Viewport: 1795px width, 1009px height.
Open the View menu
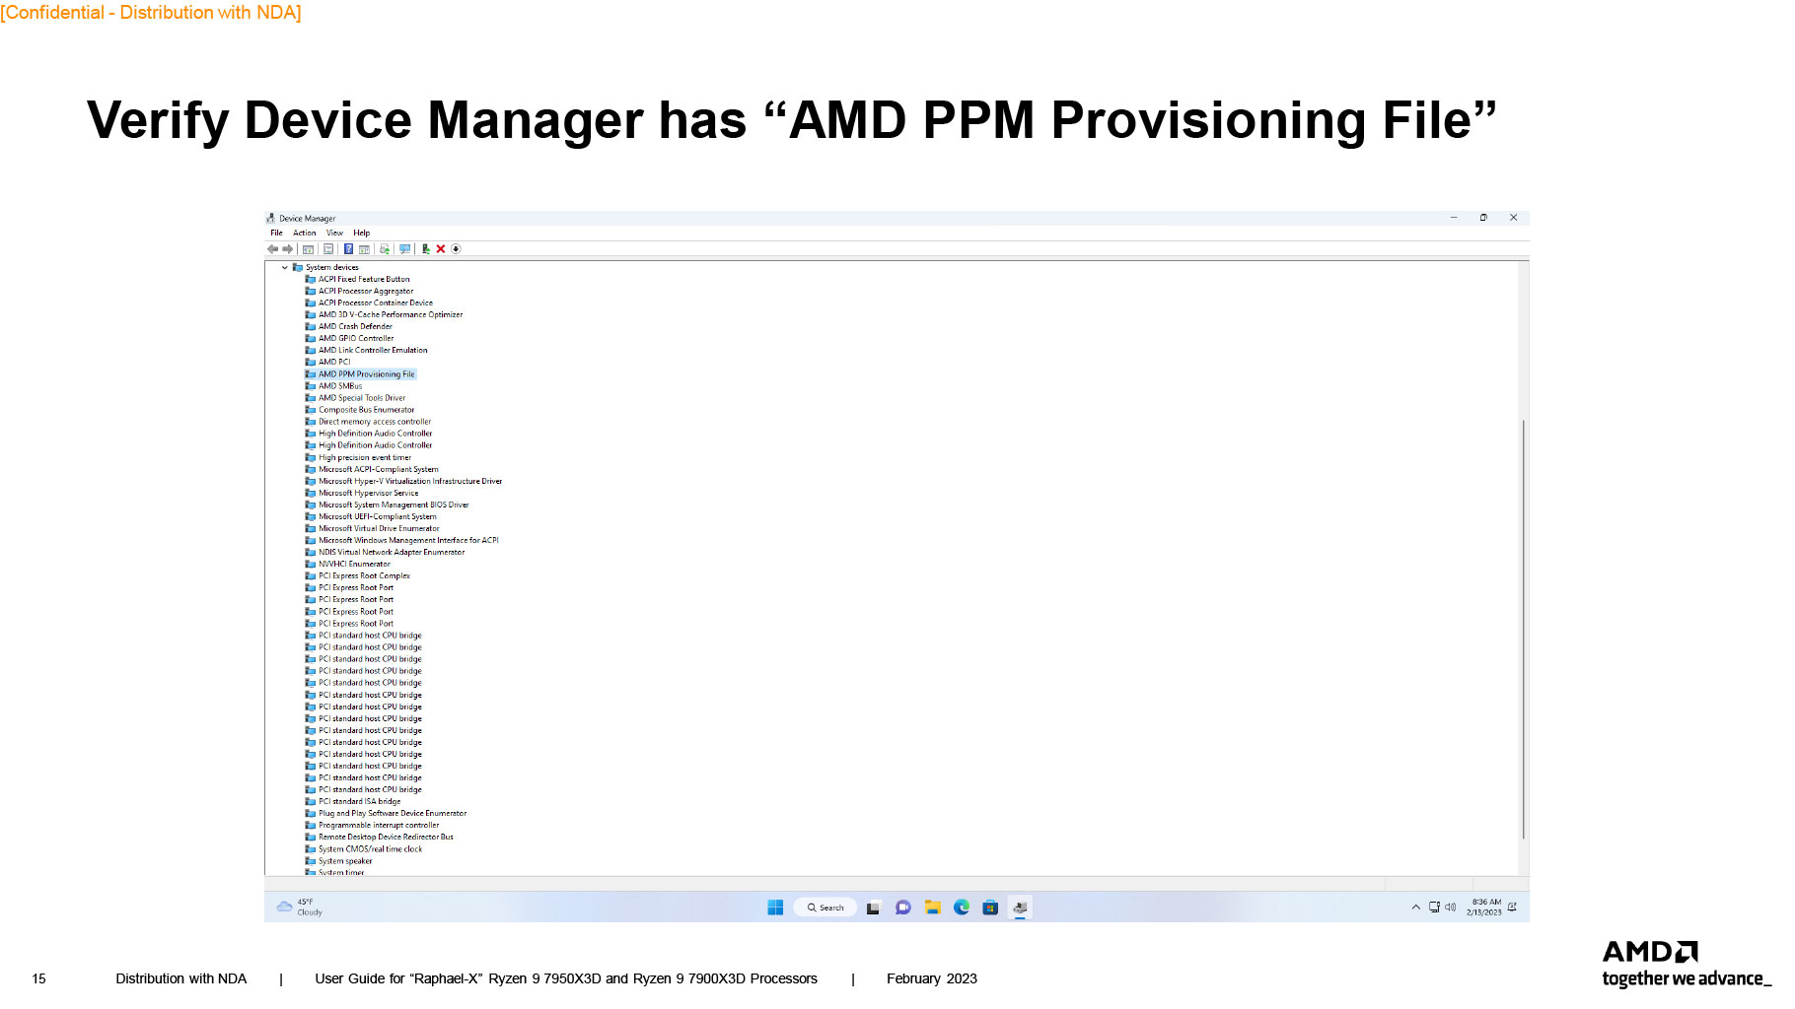[335, 234]
